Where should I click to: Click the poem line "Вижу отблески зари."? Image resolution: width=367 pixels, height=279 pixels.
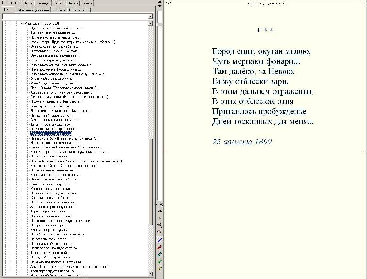[250, 81]
